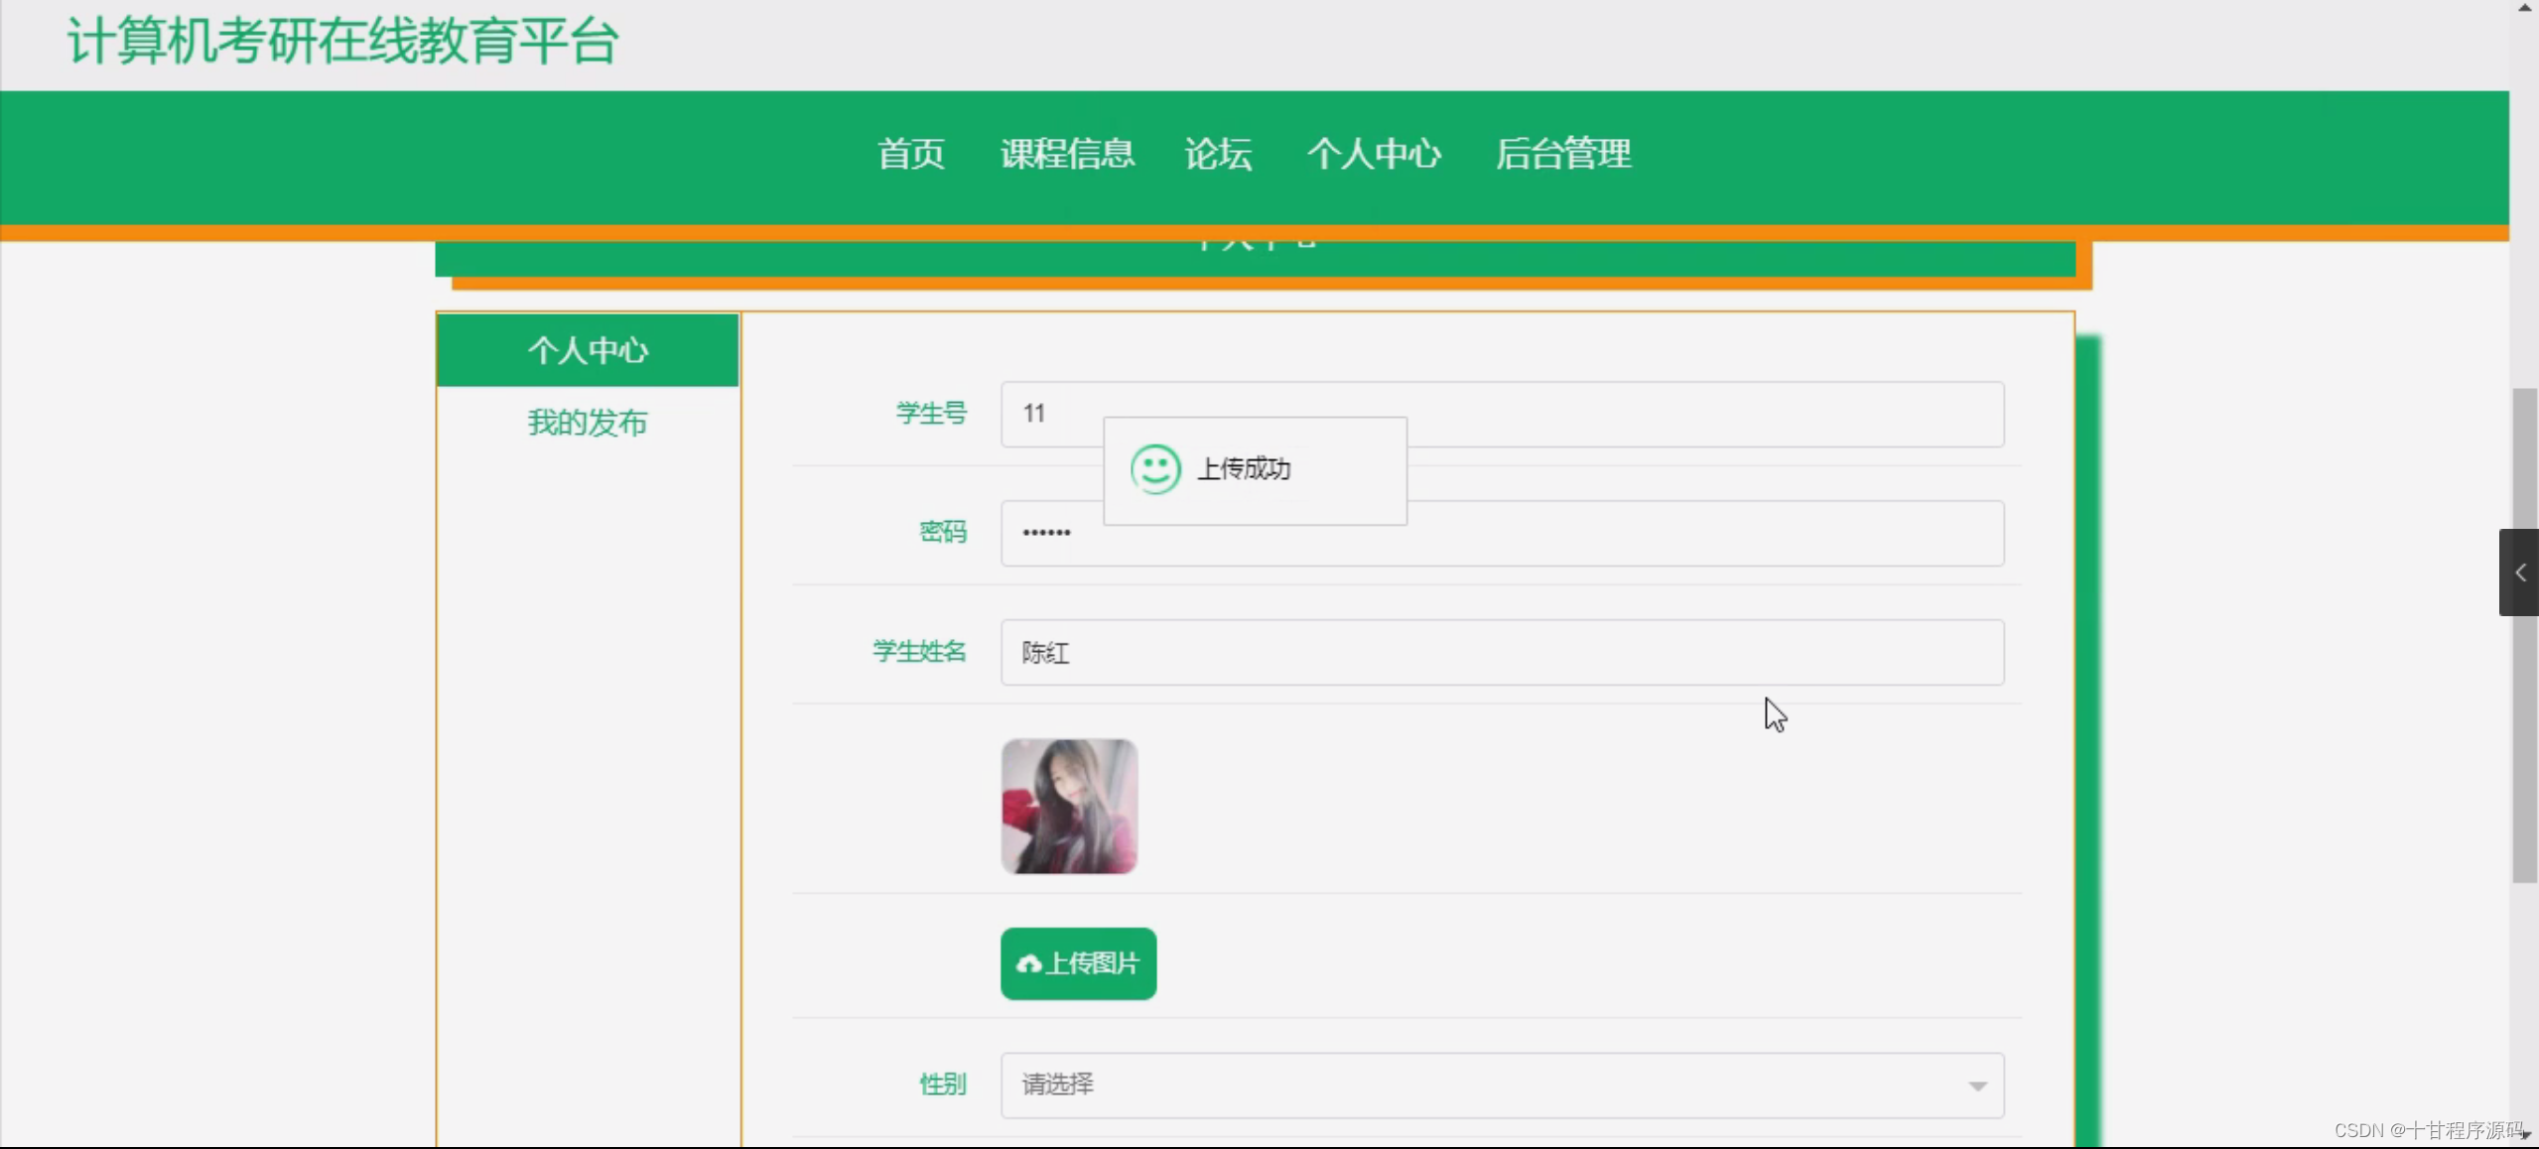Expand the gender selection combo box
This screenshot has height=1149, width=2539.
(x=1499, y=1085)
